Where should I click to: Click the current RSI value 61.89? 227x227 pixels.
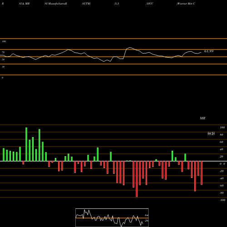209,51
